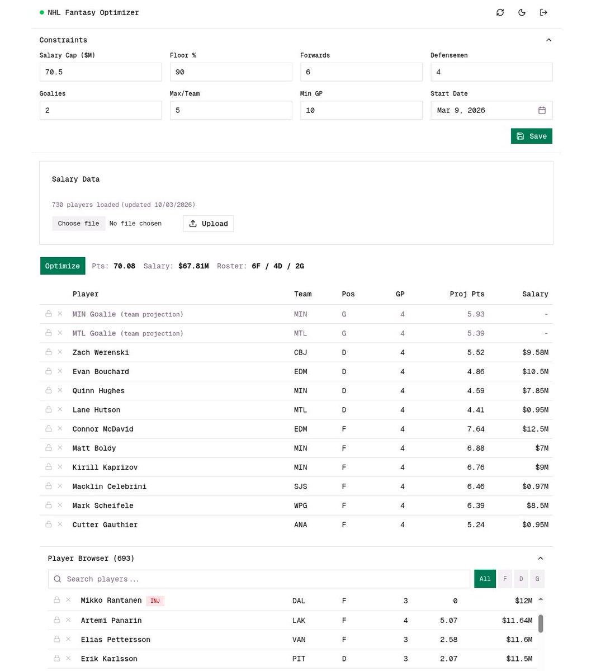
Task: Lock Matt Boldy in the roster
Action: [49, 448]
